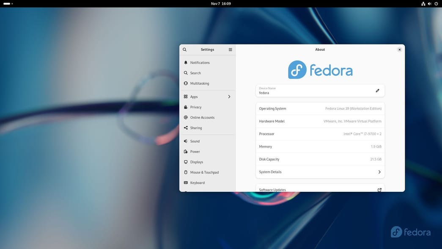Click the volume icon in top bar
The height and width of the screenshot is (249, 442).
(429, 3)
